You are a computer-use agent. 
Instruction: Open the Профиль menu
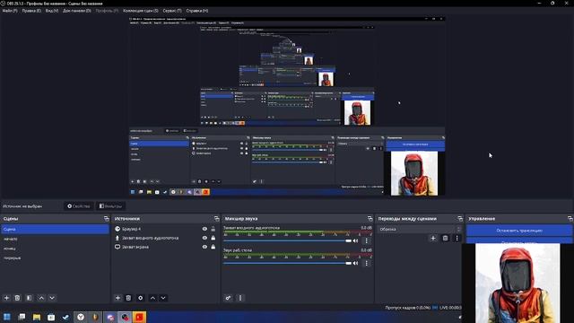click(x=107, y=11)
